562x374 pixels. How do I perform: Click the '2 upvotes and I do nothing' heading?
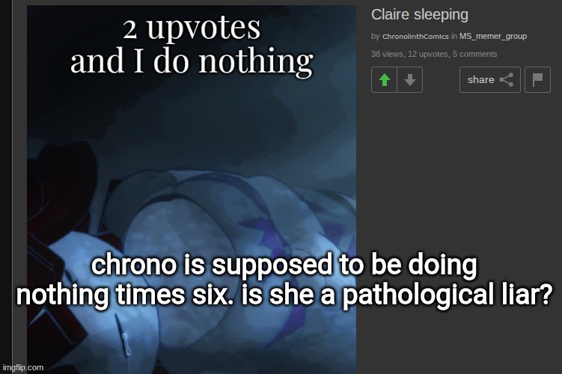coord(192,45)
